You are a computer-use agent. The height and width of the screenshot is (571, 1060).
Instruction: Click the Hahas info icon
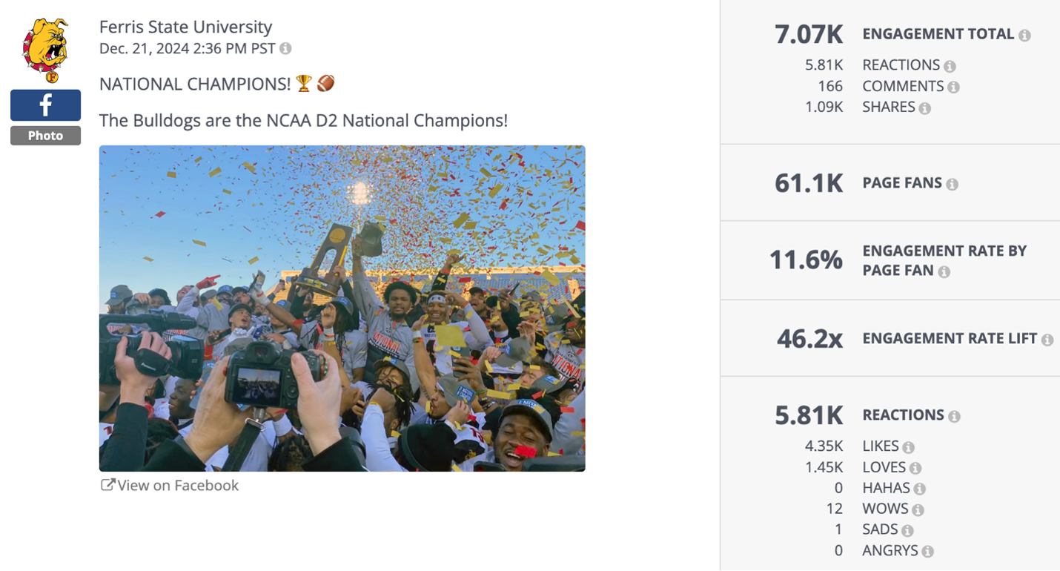pos(920,488)
